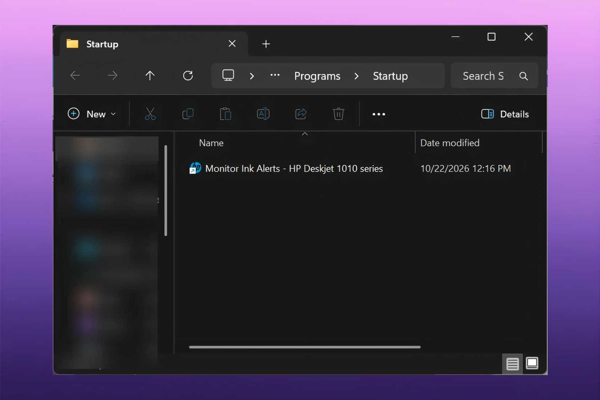Show hidden path segments via ellipsis
Screen dimensions: 600x400
point(275,75)
